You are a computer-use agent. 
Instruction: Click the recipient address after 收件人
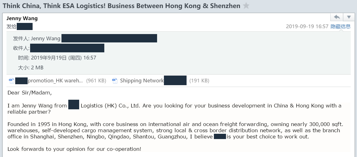pyautogui.click(x=67, y=48)
